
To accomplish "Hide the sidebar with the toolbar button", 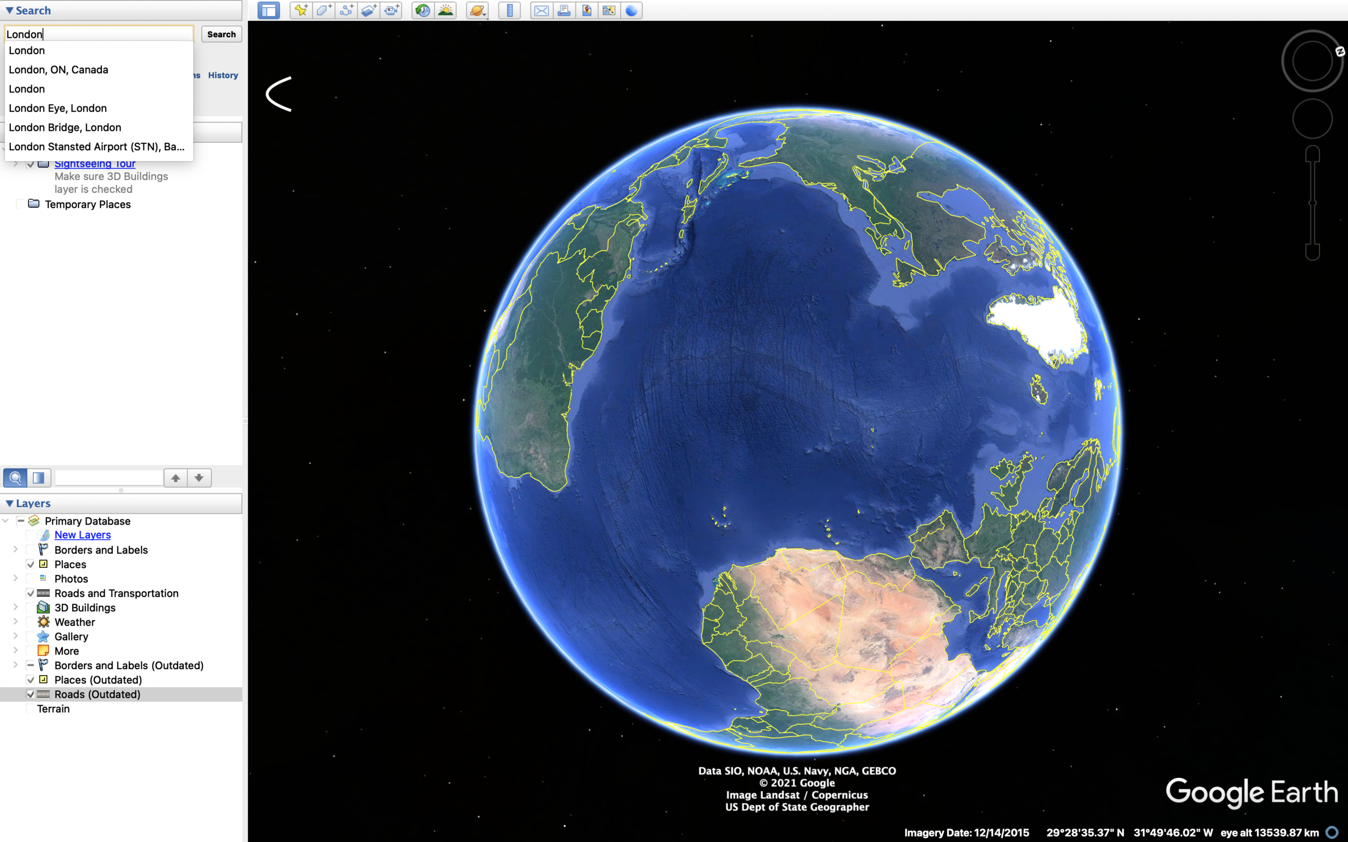I will (269, 11).
